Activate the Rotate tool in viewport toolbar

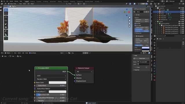tap(6, 21)
